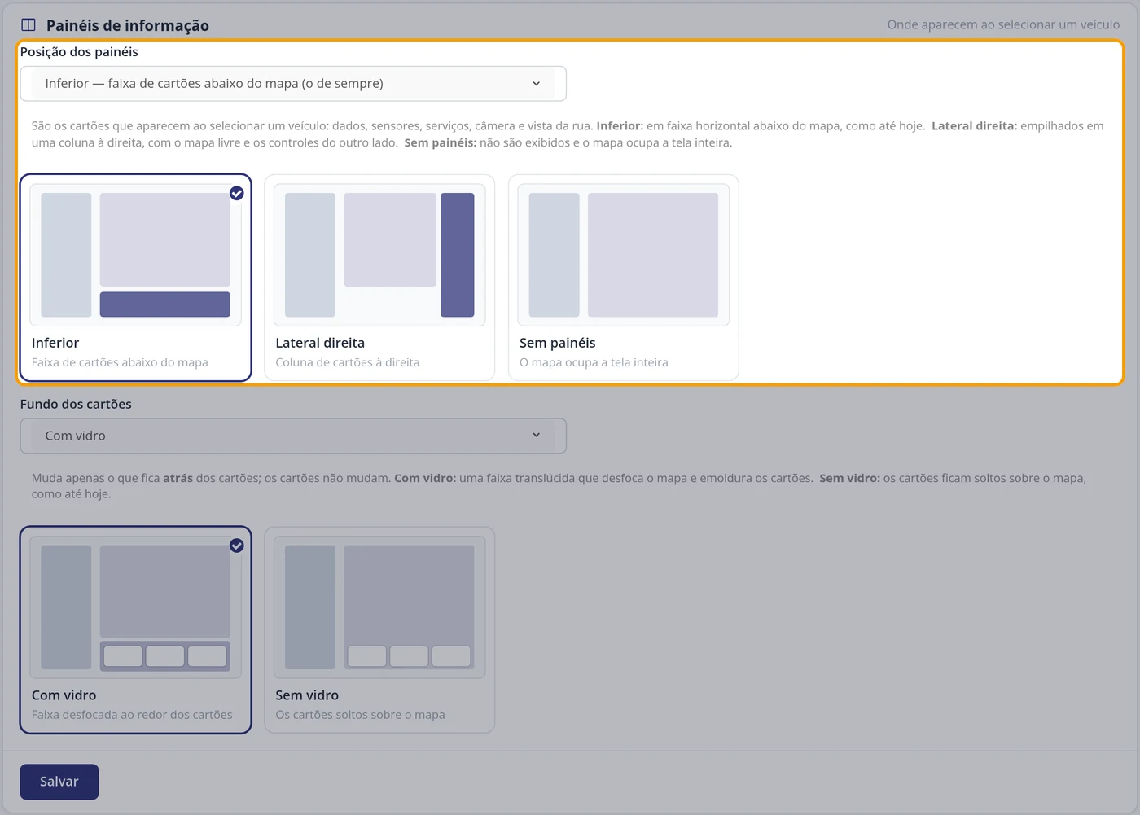Select the Lateral direita layout option
Viewport: 1140px width, 815px height.
pyautogui.click(x=379, y=278)
